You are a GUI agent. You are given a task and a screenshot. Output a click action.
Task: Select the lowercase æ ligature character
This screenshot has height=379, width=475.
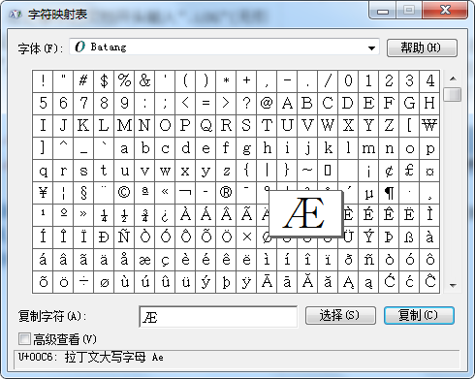click(144, 260)
